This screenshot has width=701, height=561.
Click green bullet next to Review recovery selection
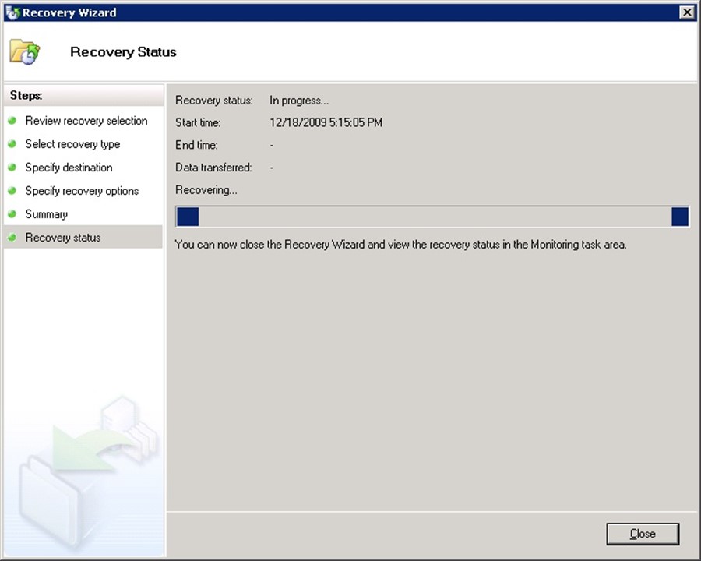pos(12,121)
